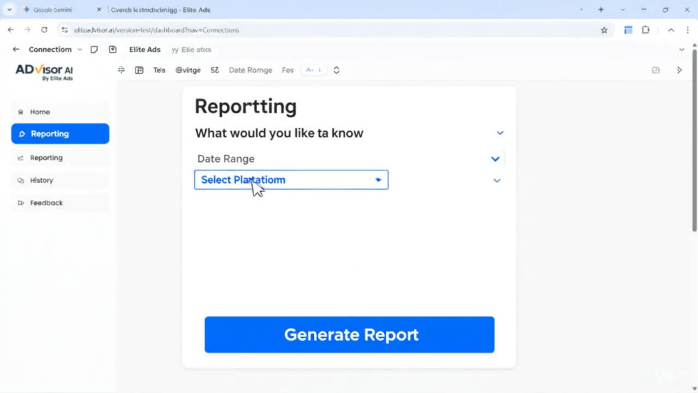Click the back arrow beside Connection
The width and height of the screenshot is (698, 393).
16,50
